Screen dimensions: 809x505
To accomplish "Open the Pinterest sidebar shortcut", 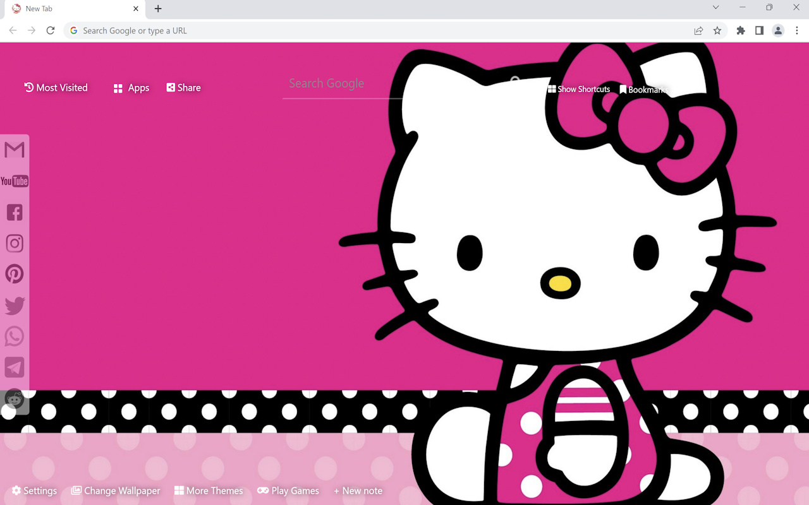I will pyautogui.click(x=15, y=274).
